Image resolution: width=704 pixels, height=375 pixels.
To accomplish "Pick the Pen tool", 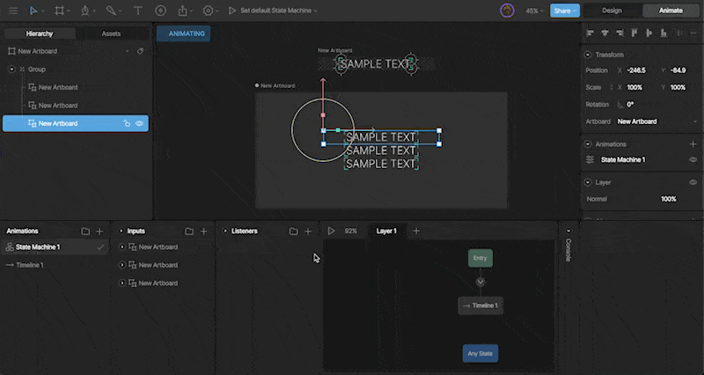I will click(x=84, y=11).
